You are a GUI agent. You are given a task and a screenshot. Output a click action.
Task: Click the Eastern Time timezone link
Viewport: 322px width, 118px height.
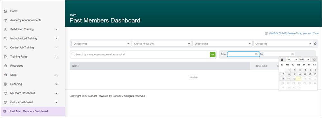[294, 33]
